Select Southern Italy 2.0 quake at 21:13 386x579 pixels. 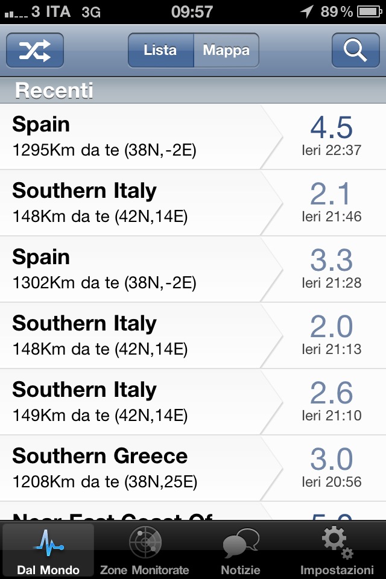tap(193, 335)
